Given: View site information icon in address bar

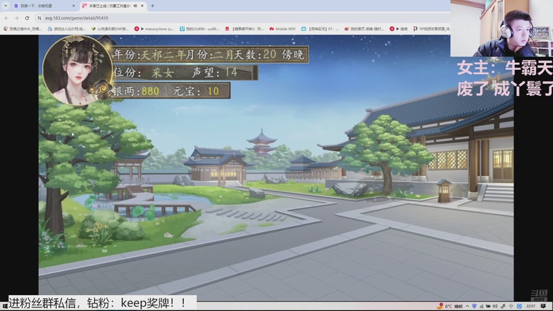Looking at the screenshot, I should [39, 18].
